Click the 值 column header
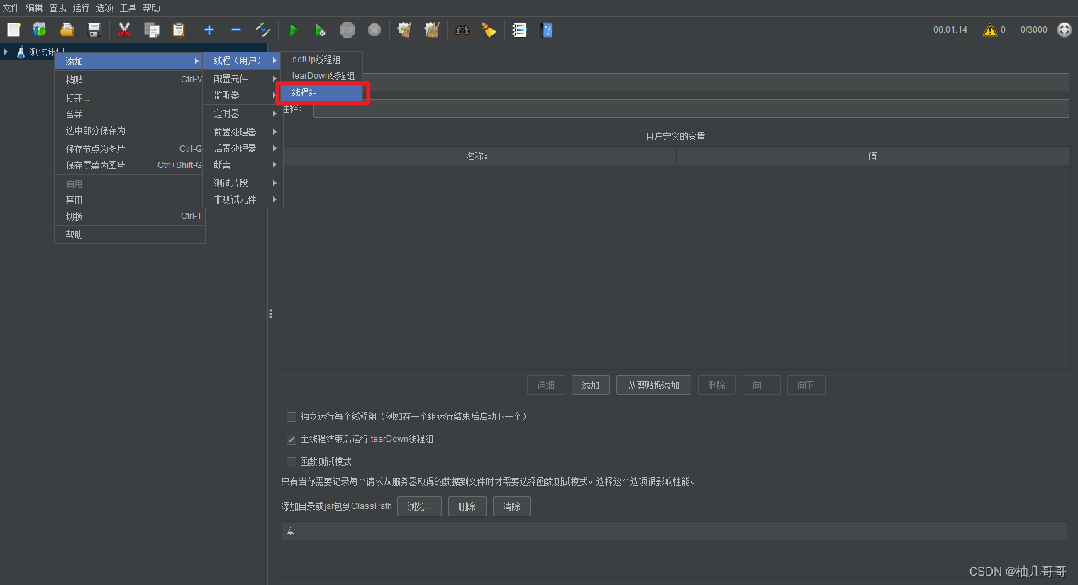1078x585 pixels. coord(873,156)
